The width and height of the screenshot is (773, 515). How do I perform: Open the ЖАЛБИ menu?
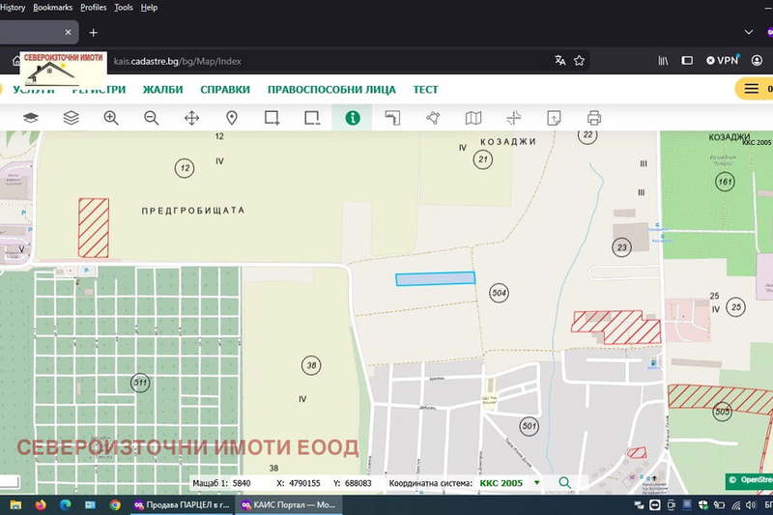coord(162,90)
